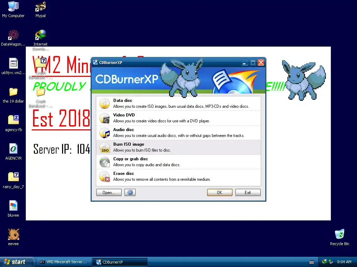Click 'Allows you to create video discs' description
Screen dimensions: 357x267
pyautogui.click(x=161, y=121)
